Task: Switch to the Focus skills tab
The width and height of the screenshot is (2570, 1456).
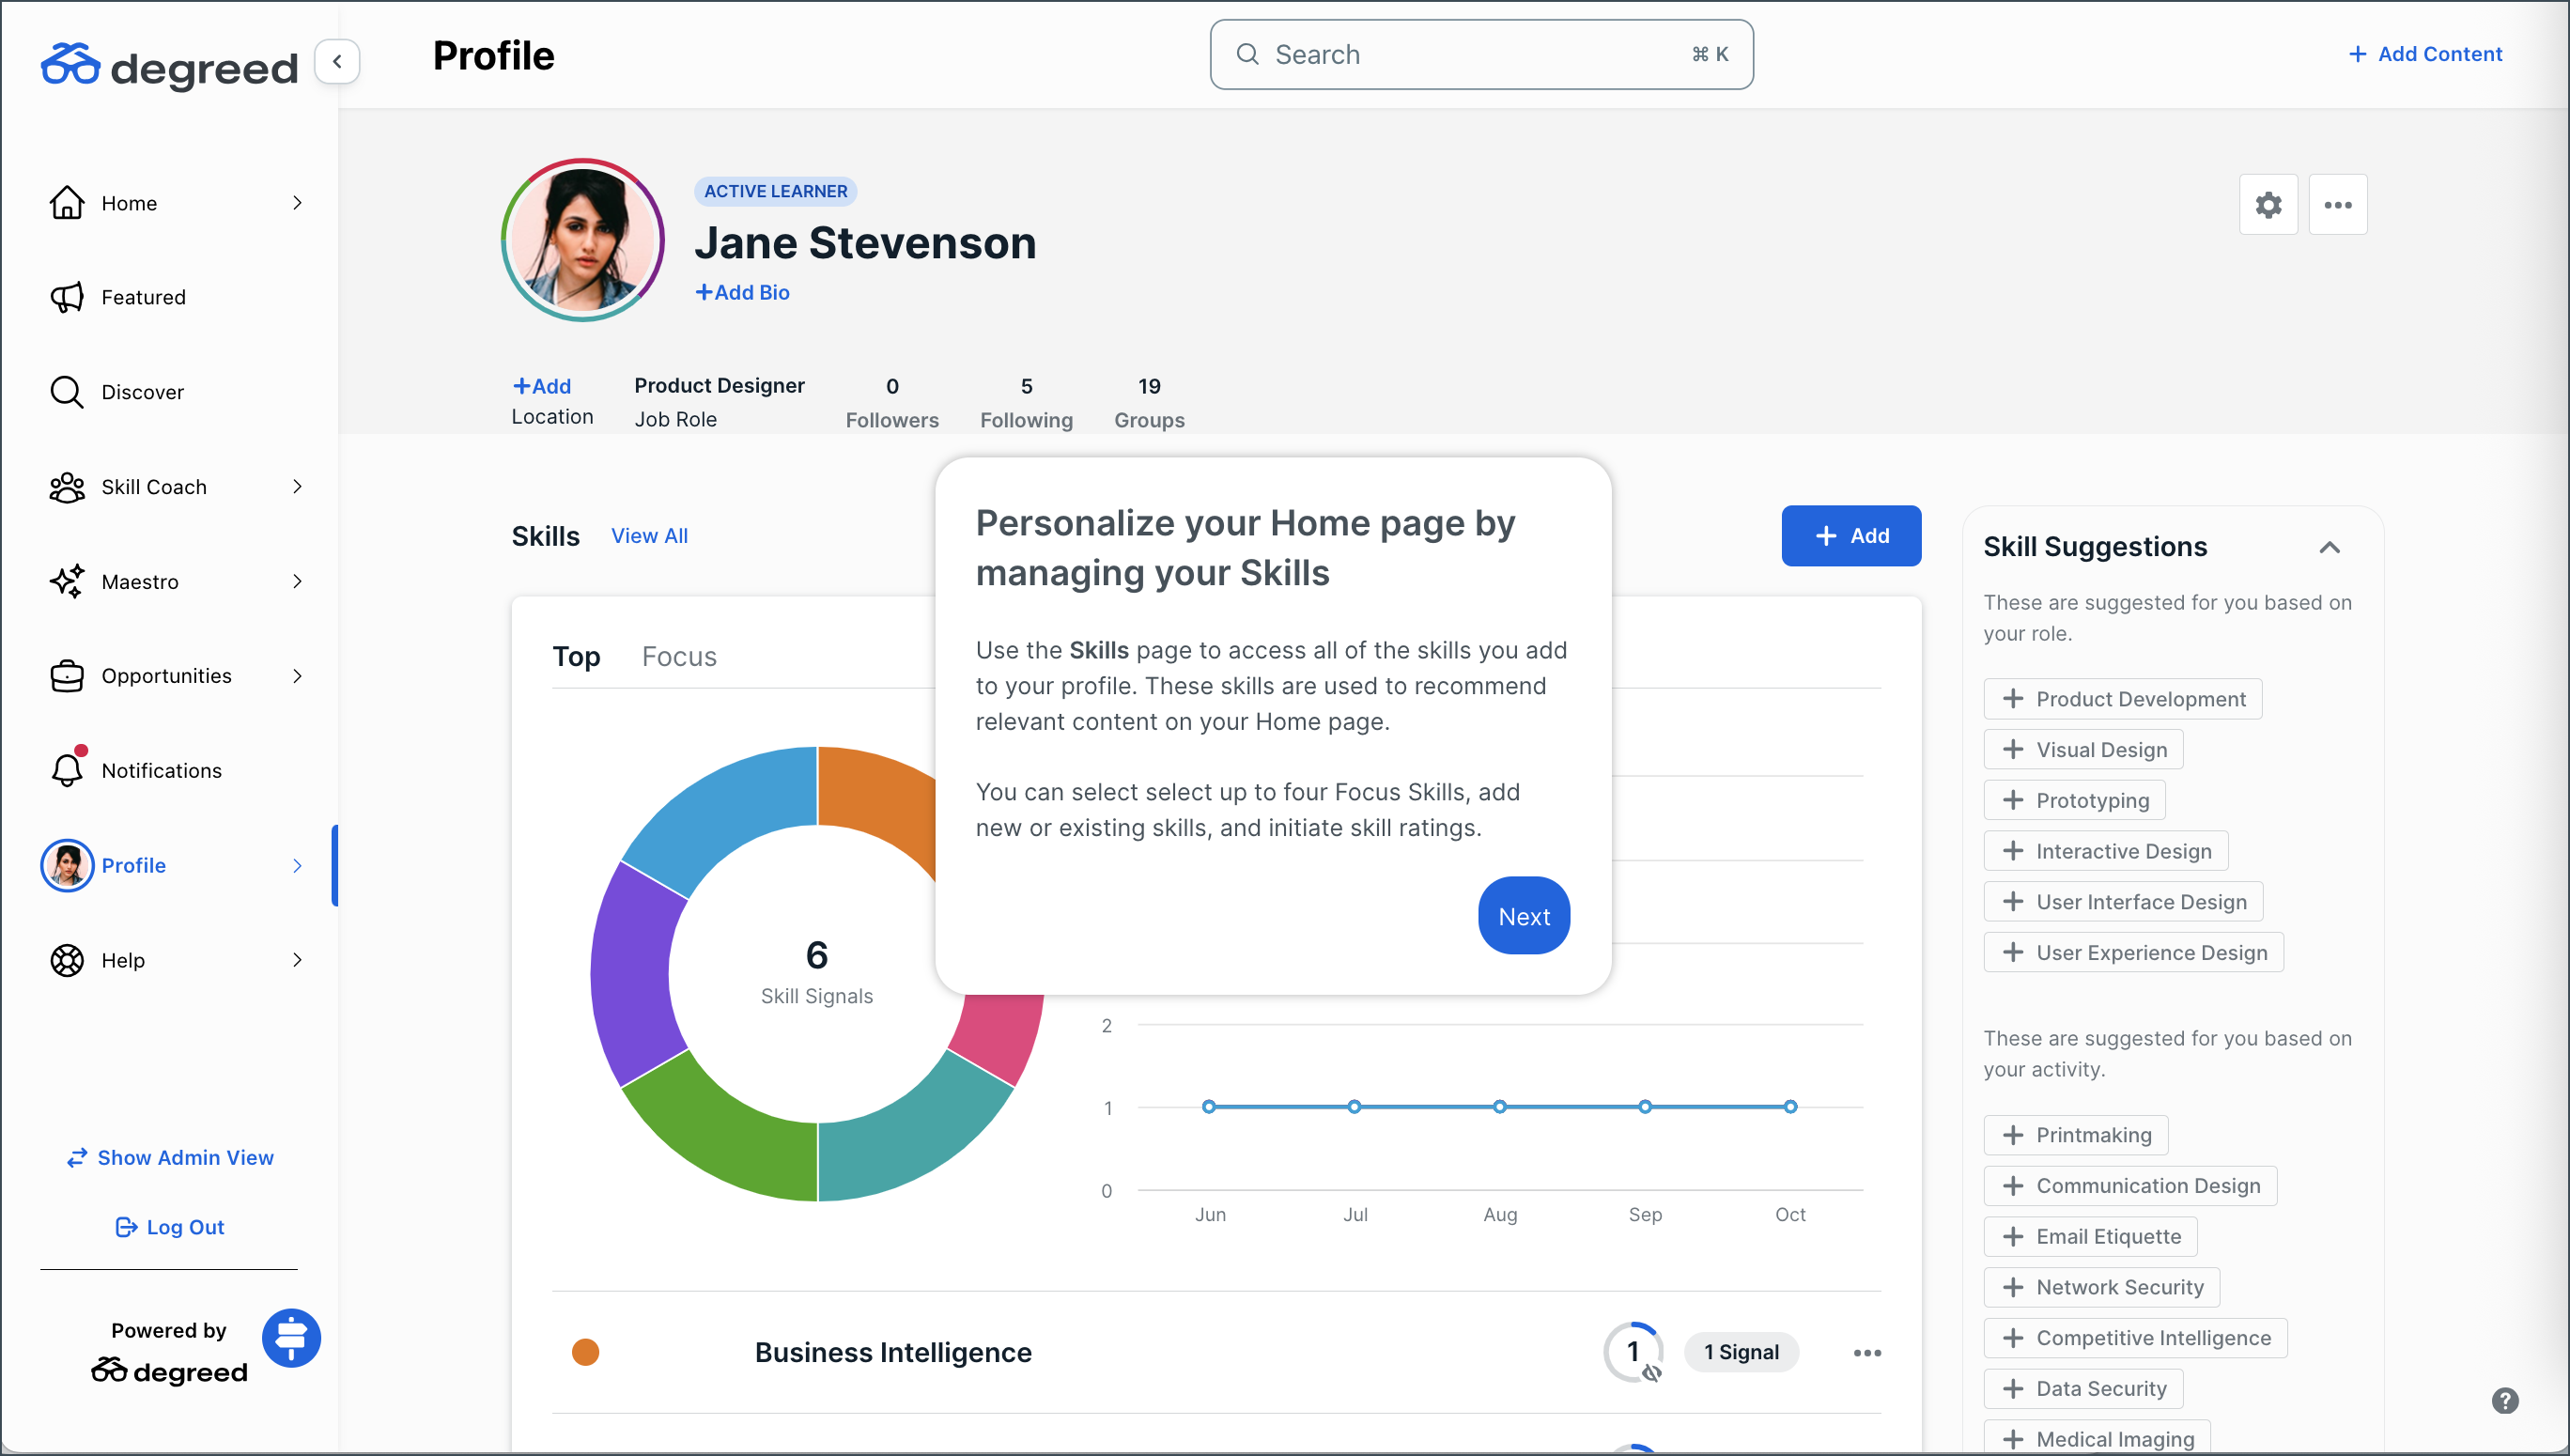Action: pyautogui.click(x=679, y=657)
